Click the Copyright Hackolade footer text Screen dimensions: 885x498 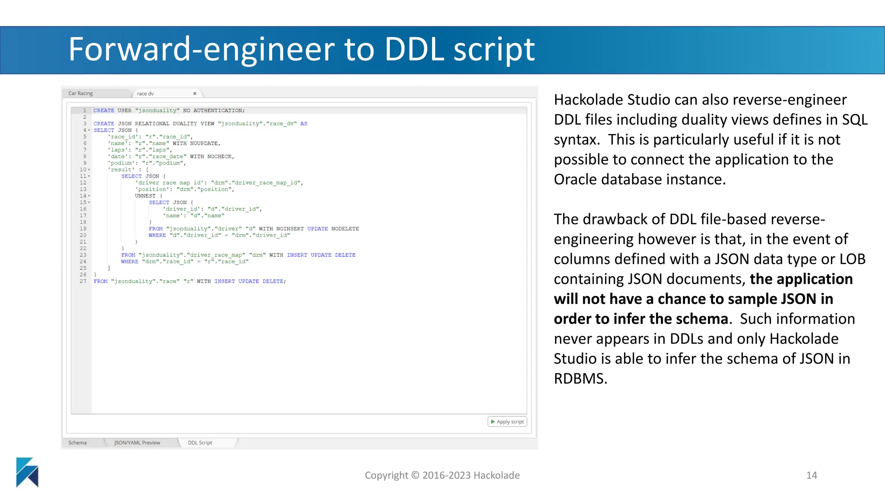(442, 475)
